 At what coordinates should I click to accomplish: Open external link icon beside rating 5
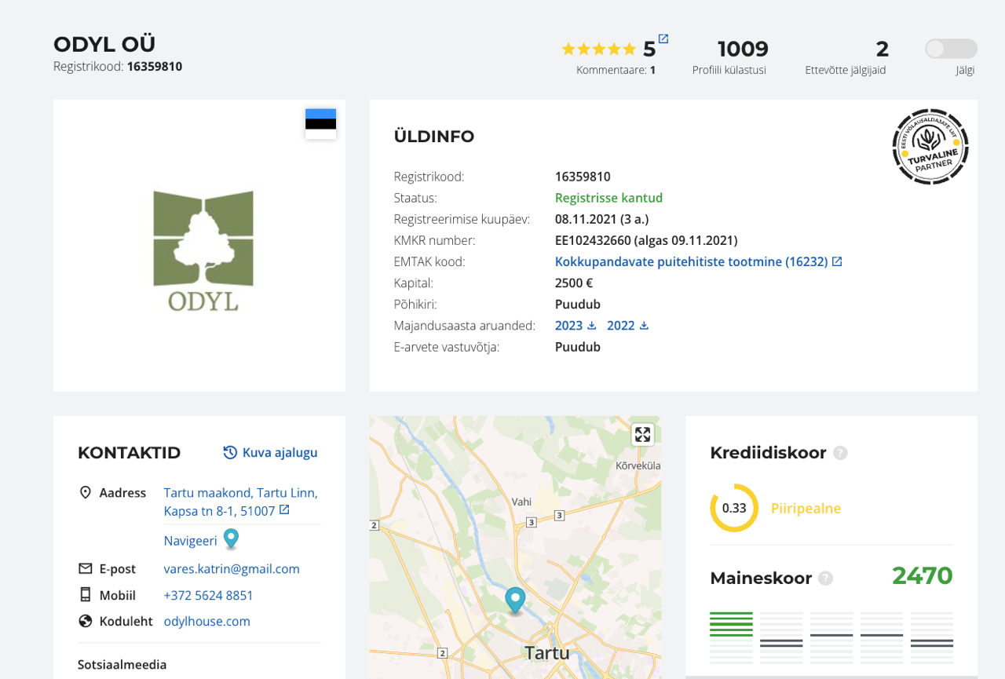coord(663,38)
